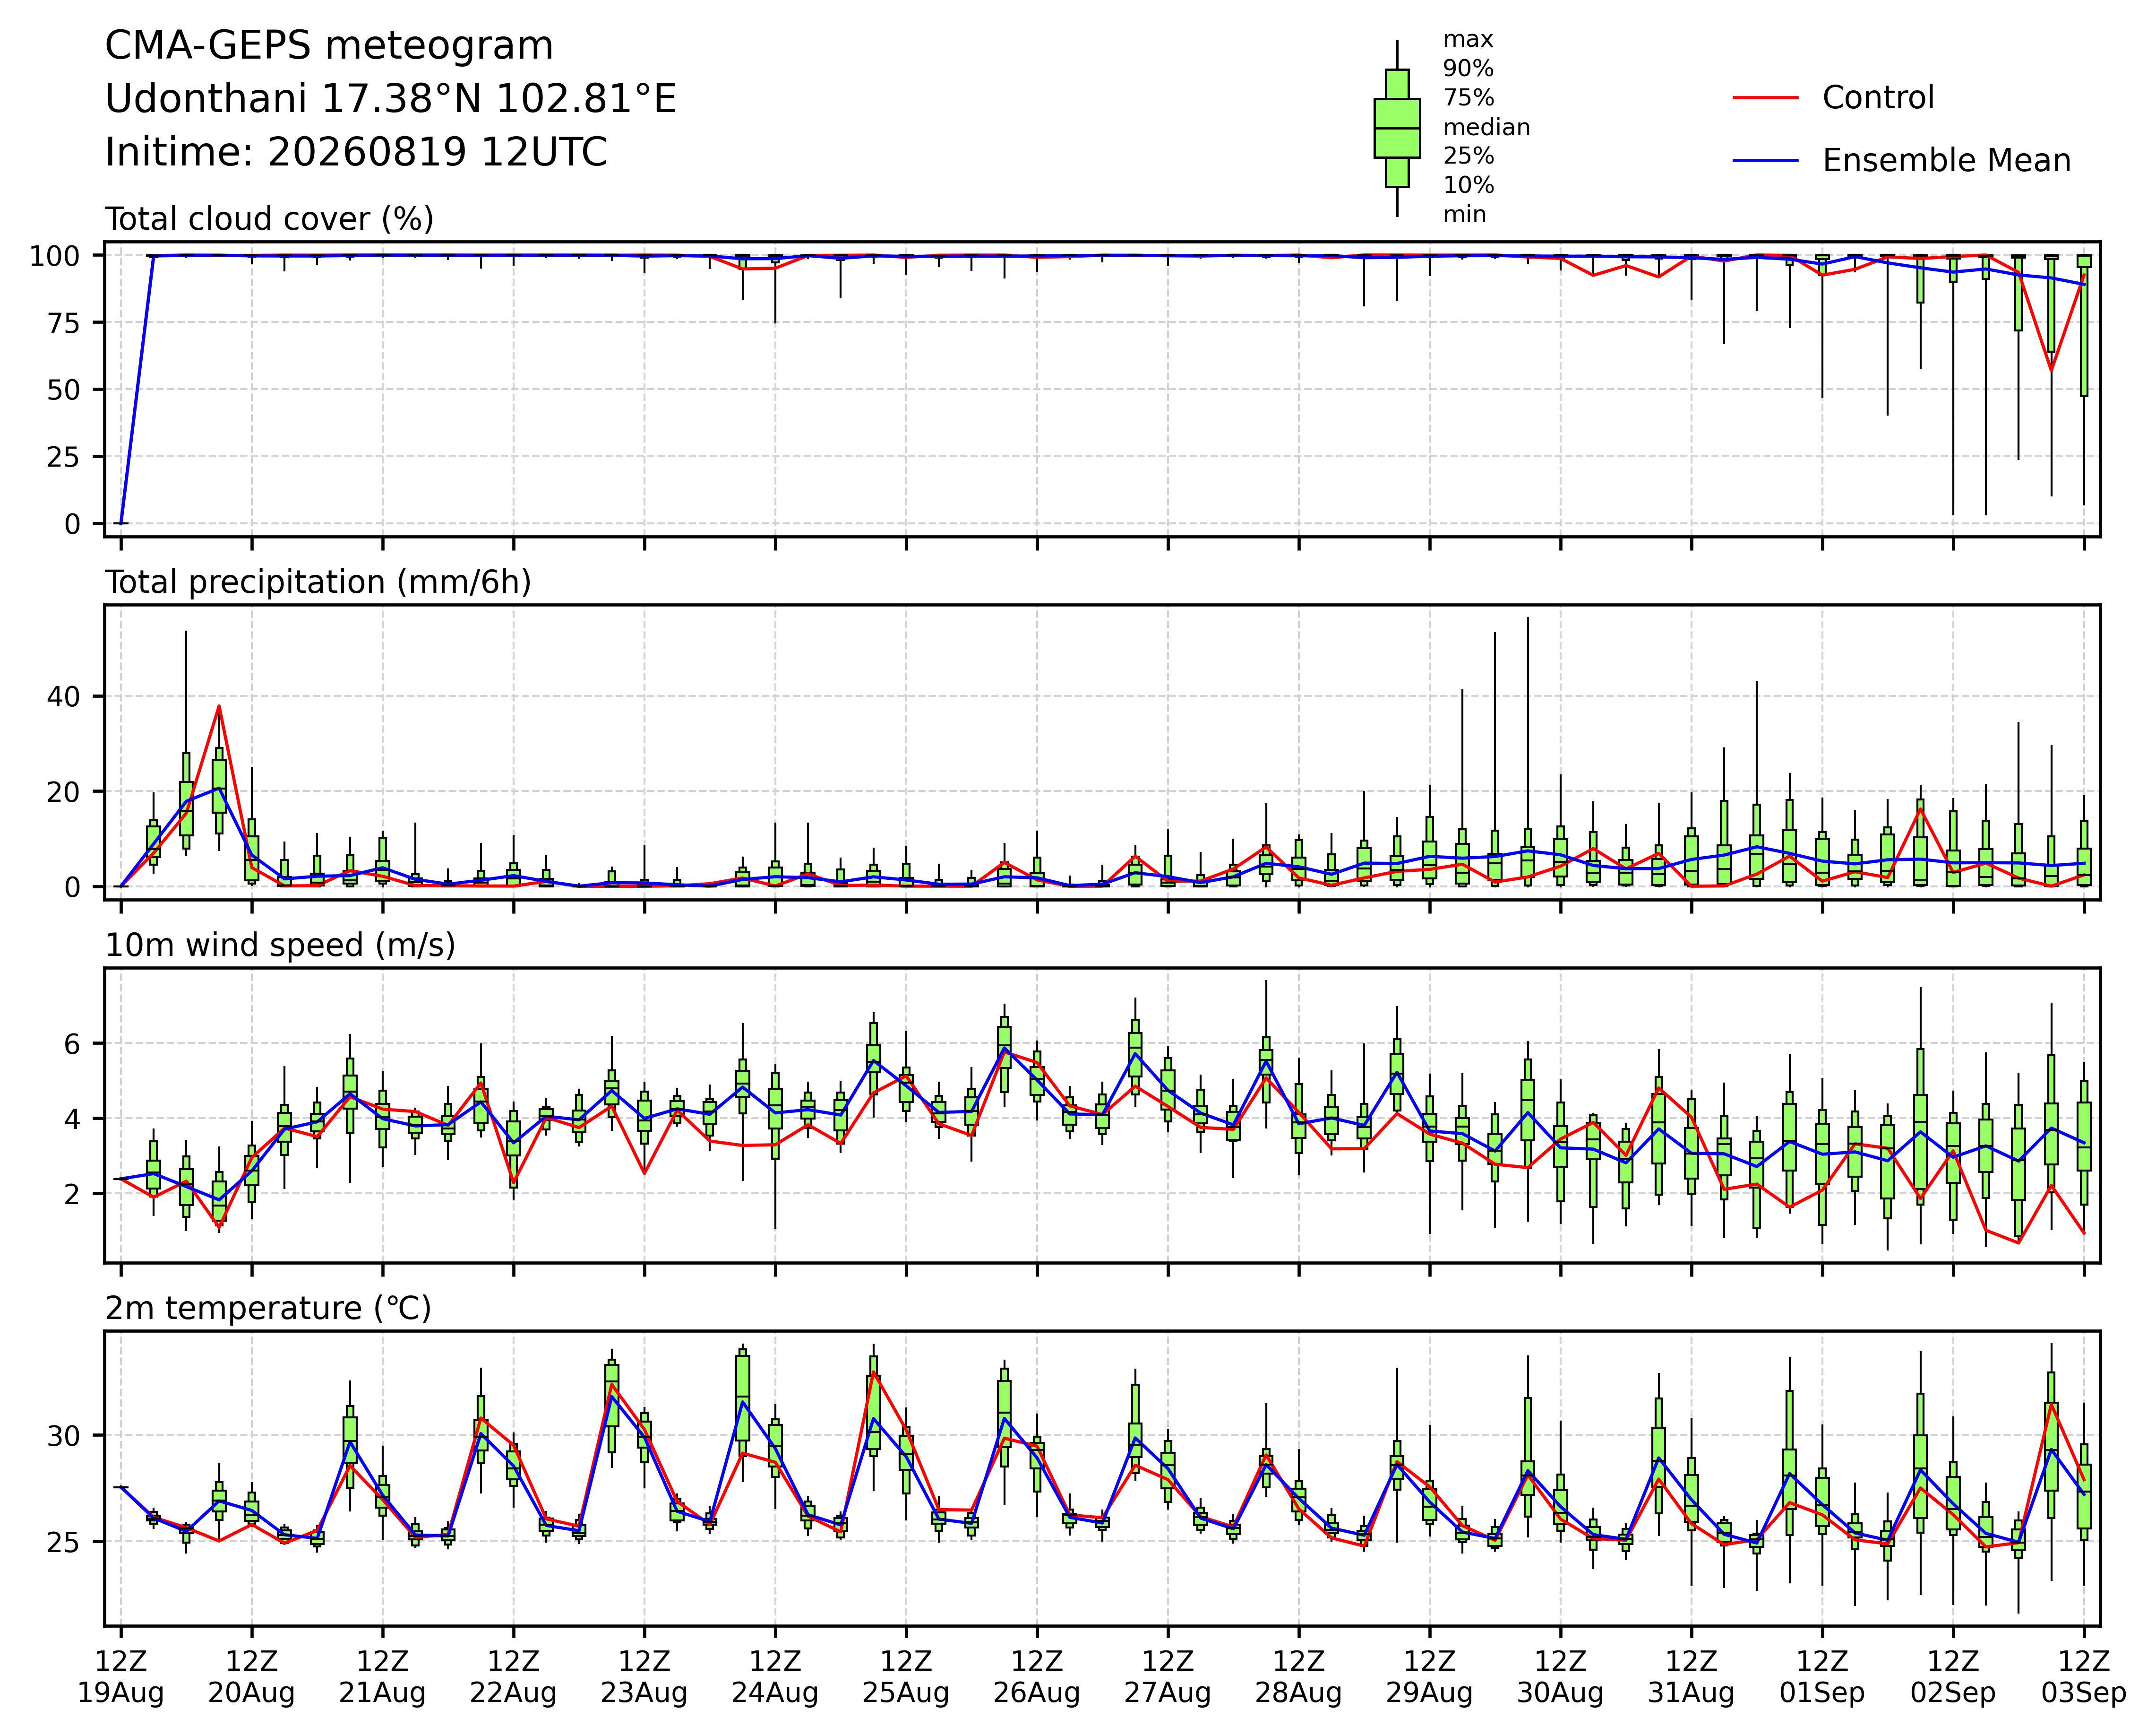Click the precipitation '20' y-axis tick
2156x1736 pixels.
(64, 791)
